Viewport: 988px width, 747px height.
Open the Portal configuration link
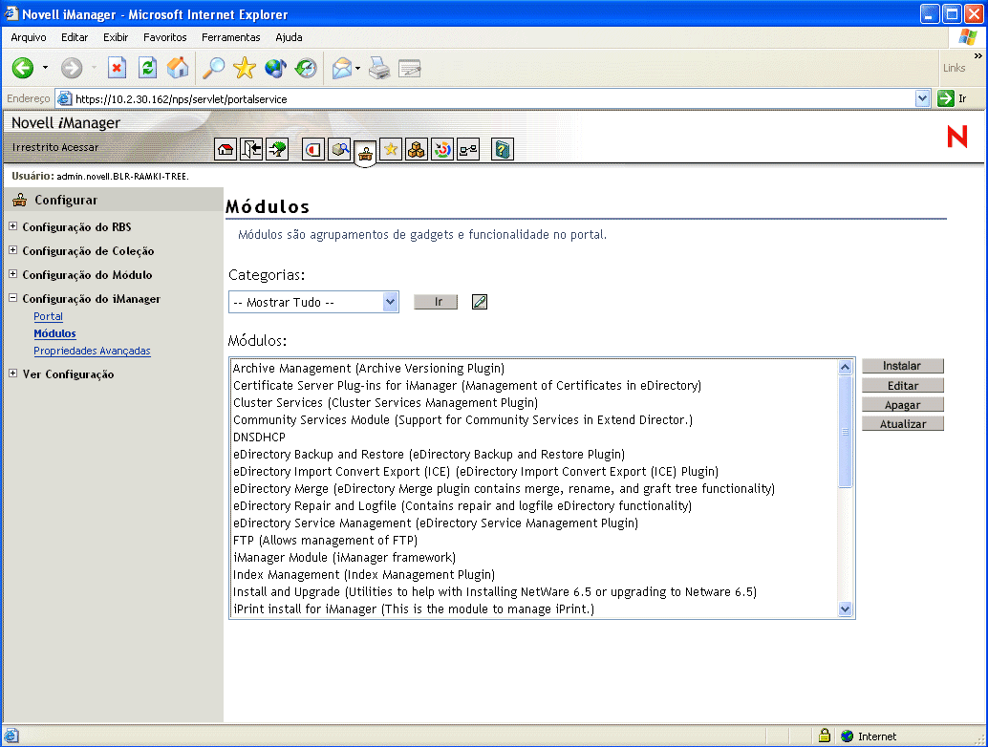click(48, 316)
